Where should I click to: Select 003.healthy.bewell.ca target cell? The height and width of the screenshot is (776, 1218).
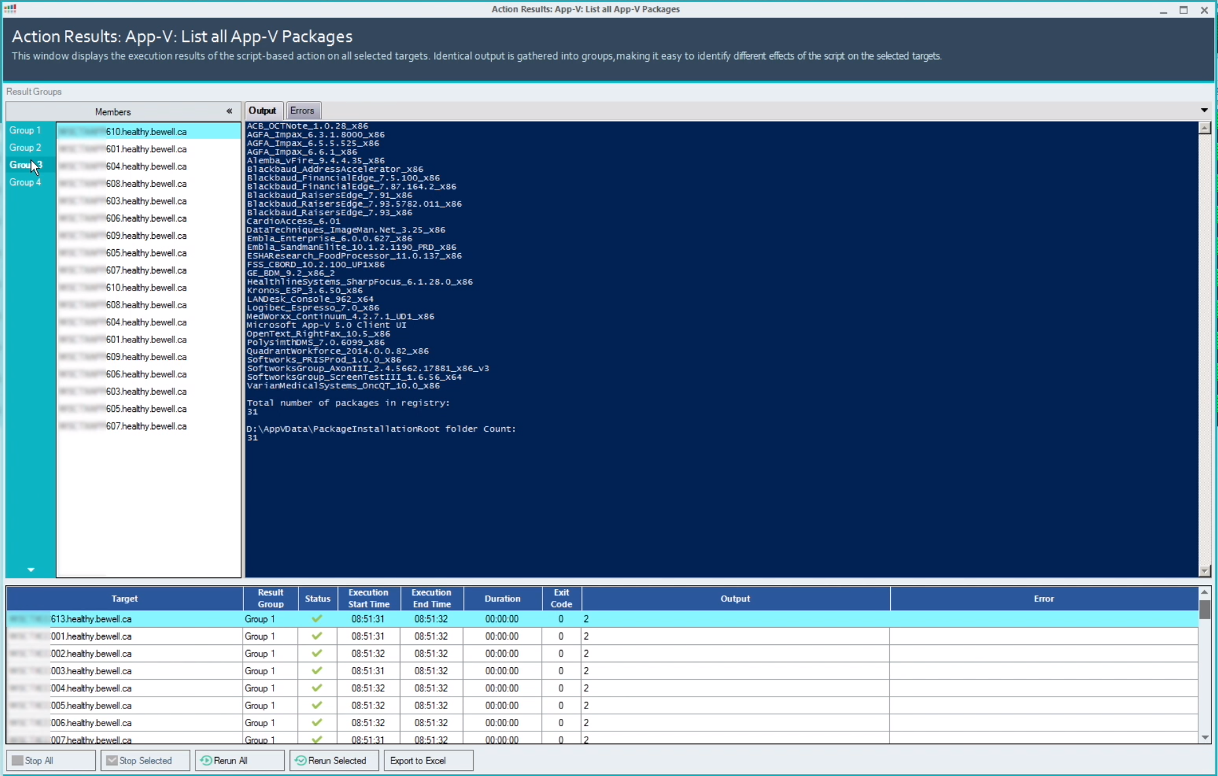coord(125,671)
